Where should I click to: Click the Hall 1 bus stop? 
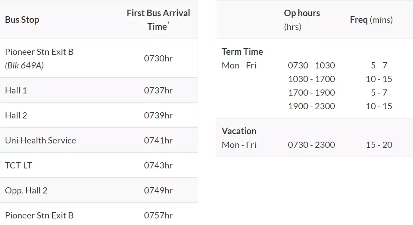pyautogui.click(x=16, y=90)
